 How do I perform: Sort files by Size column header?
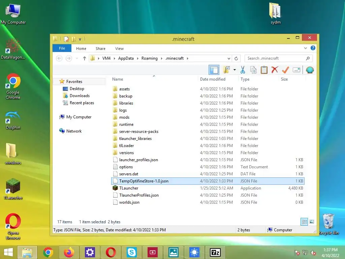(292, 79)
